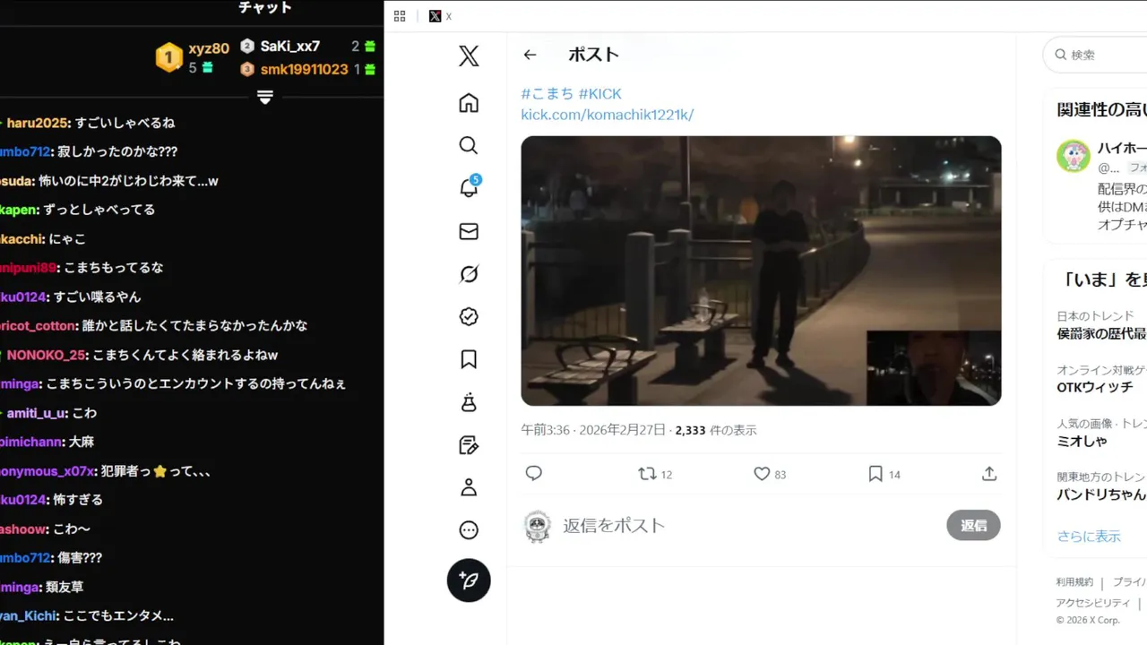Click the 返信 reply button

click(973, 525)
